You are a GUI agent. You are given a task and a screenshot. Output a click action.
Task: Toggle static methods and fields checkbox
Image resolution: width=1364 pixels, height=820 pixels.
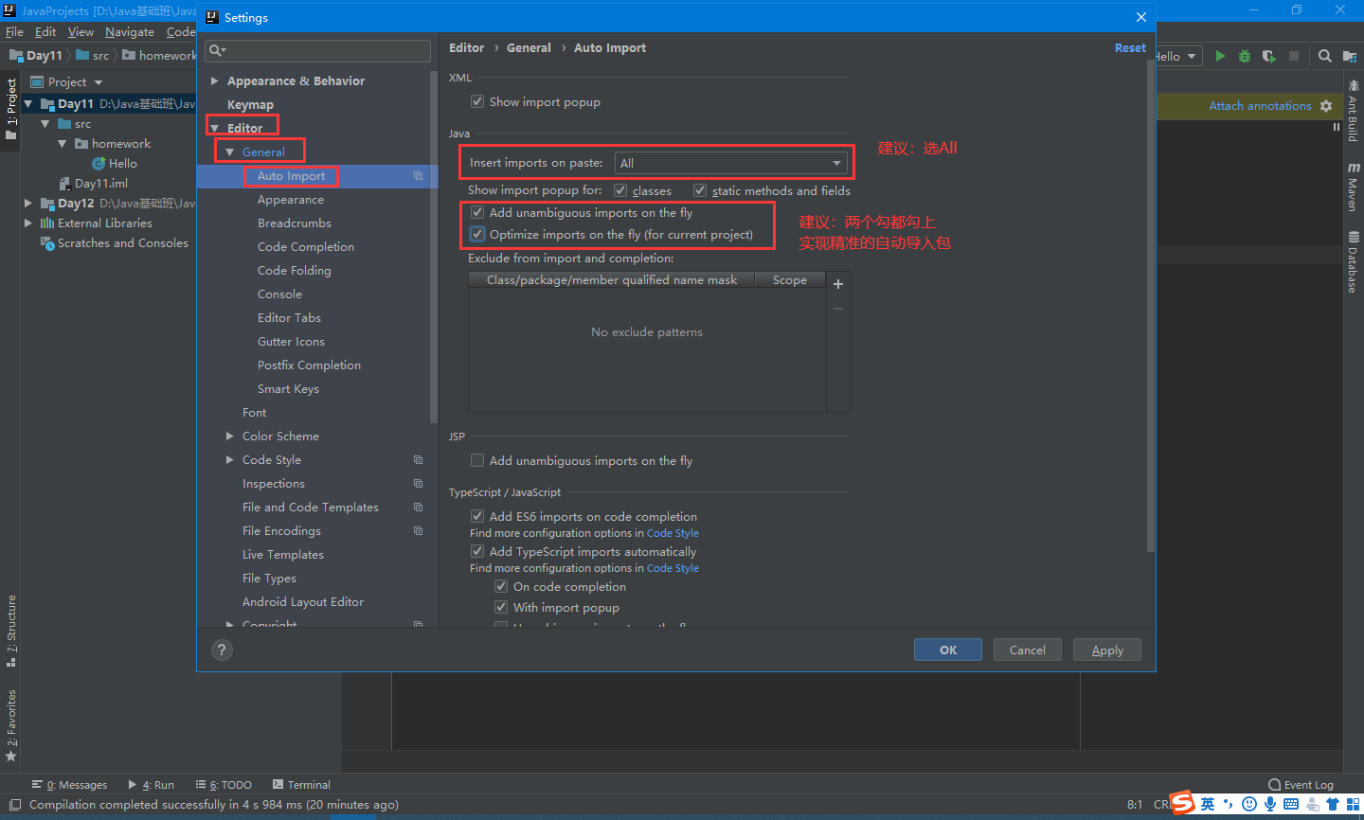click(x=700, y=190)
